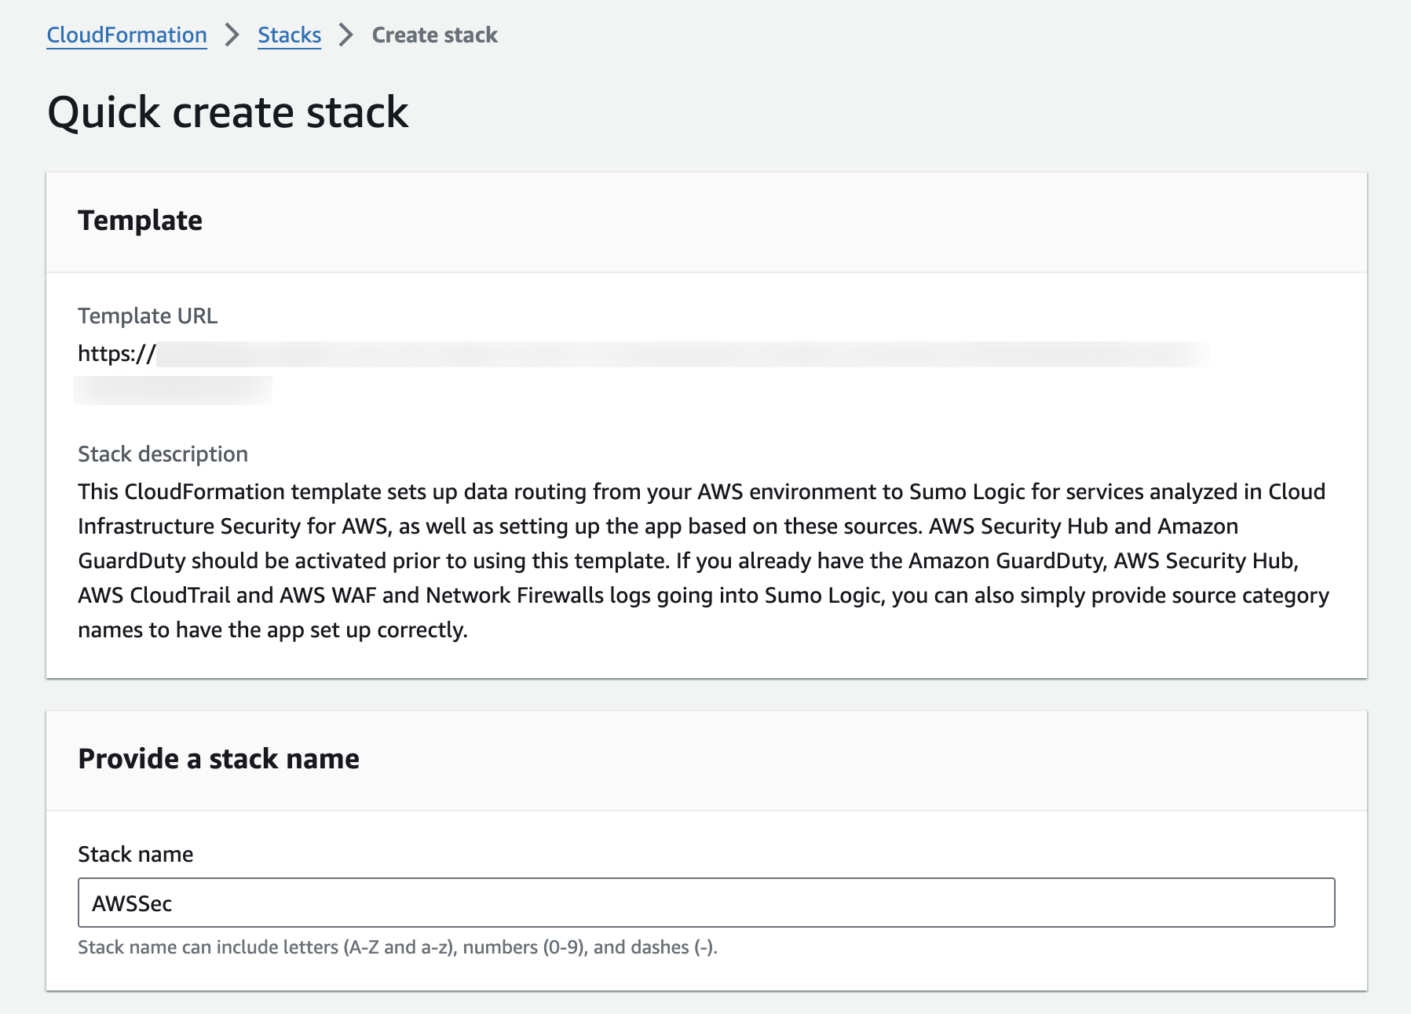The image size is (1411, 1014).
Task: Open the CloudFormation breadcrumb link
Action: (x=126, y=35)
